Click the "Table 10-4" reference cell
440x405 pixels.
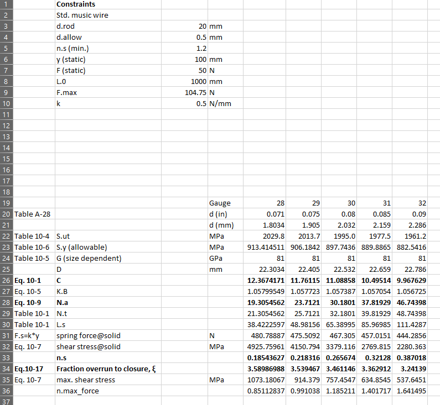click(34, 236)
